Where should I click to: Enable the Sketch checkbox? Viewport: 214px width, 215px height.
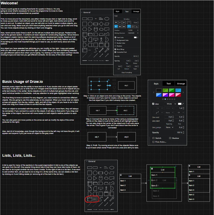click(x=153, y=138)
